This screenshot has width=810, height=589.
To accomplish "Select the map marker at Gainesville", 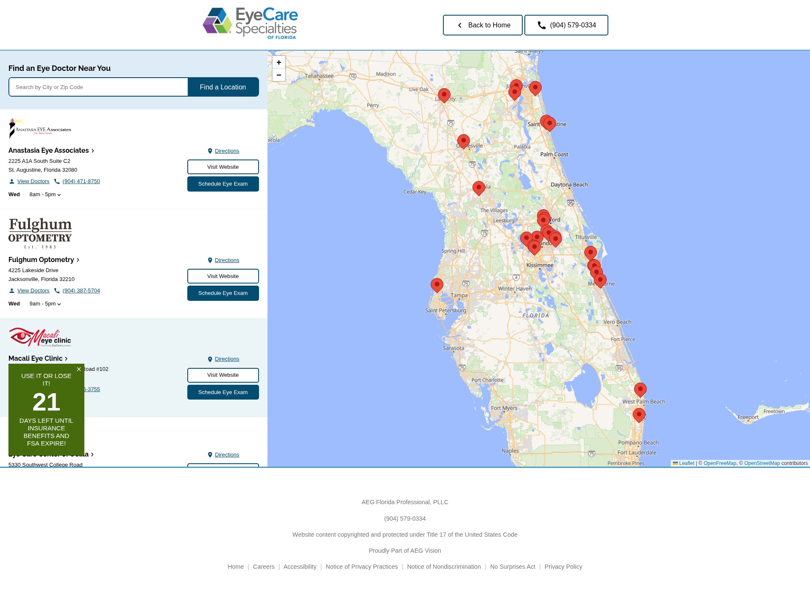I will pyautogui.click(x=463, y=141).
